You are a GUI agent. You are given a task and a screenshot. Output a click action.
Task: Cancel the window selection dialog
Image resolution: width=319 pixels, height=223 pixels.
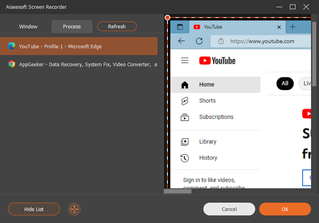click(229, 209)
